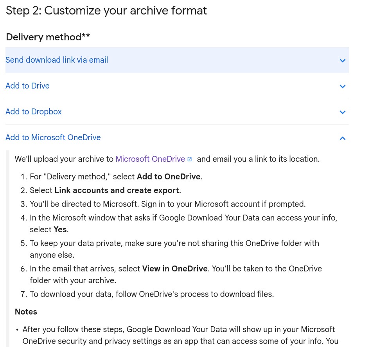Collapse the Add to Microsoft OneDrive section
Image resolution: width=370 pixels, height=347 pixels.
click(x=177, y=137)
